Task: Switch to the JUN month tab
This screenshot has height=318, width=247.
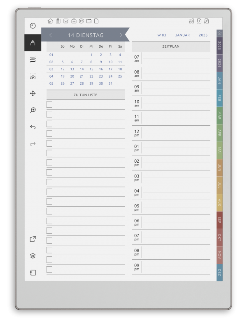Action: (x=219, y=168)
